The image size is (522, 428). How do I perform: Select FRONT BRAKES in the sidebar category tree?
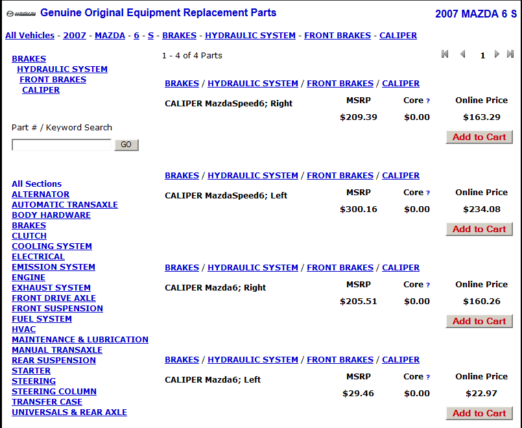pyautogui.click(x=53, y=80)
